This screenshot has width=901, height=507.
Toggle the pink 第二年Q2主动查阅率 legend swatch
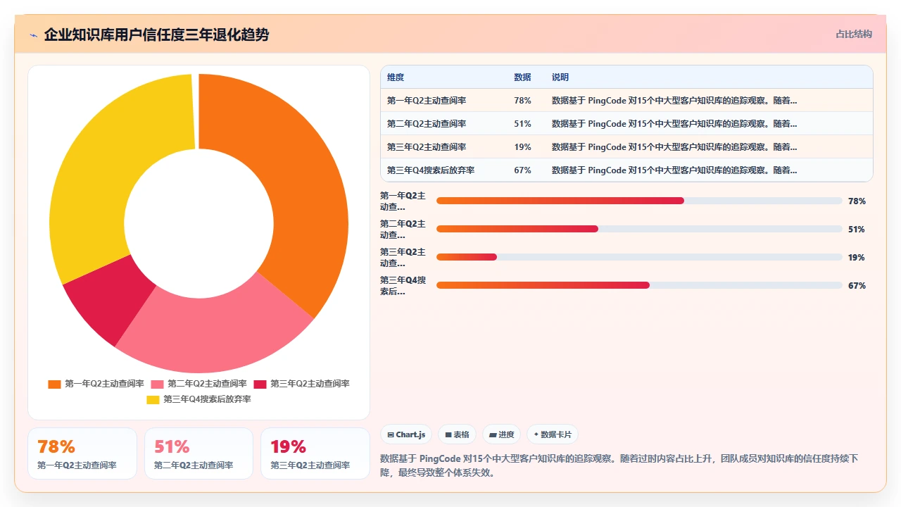click(157, 384)
